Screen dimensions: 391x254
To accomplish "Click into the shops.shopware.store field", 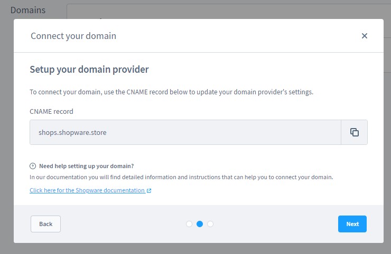I will pos(185,132).
